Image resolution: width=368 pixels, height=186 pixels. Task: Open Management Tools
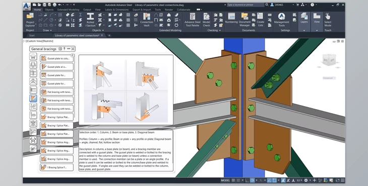click(x=281, y=20)
